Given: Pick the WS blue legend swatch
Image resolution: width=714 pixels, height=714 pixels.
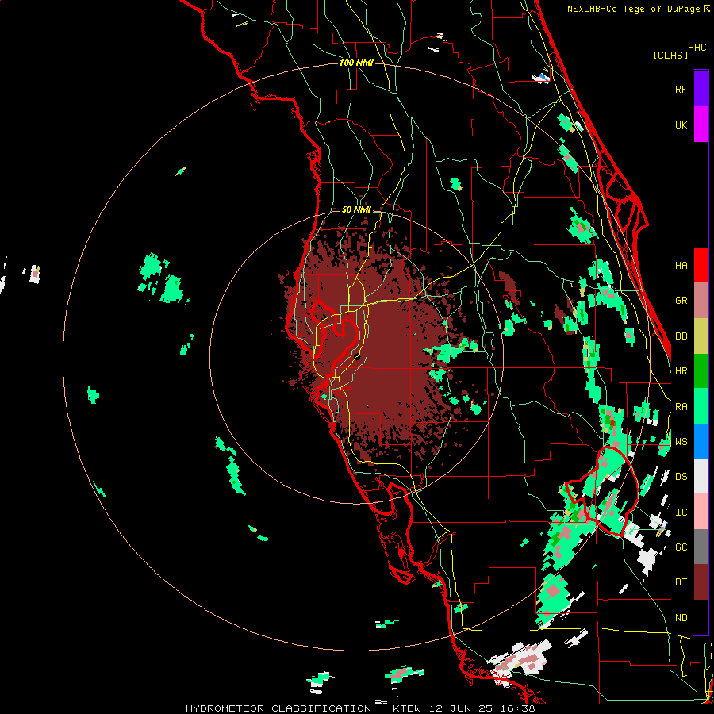Looking at the screenshot, I should 701,441.
